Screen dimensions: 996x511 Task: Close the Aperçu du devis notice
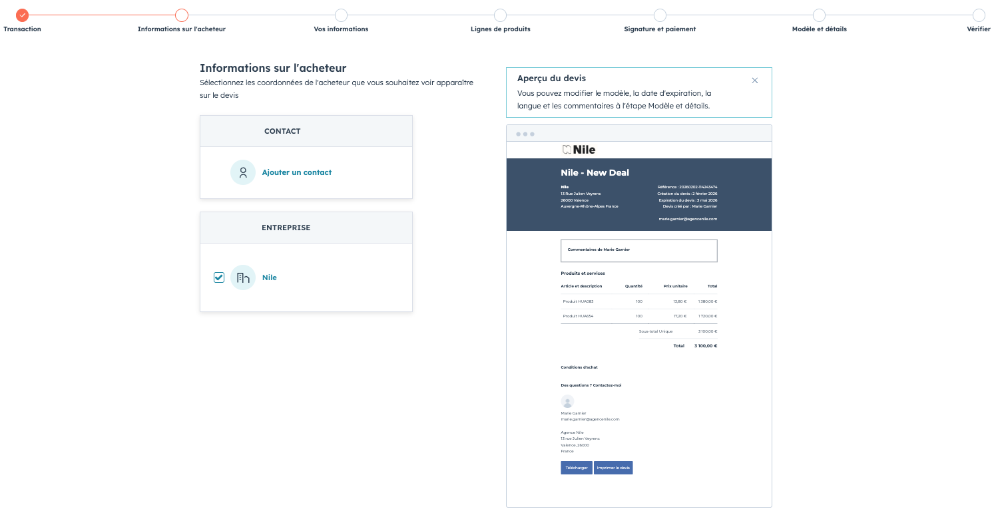pos(754,81)
